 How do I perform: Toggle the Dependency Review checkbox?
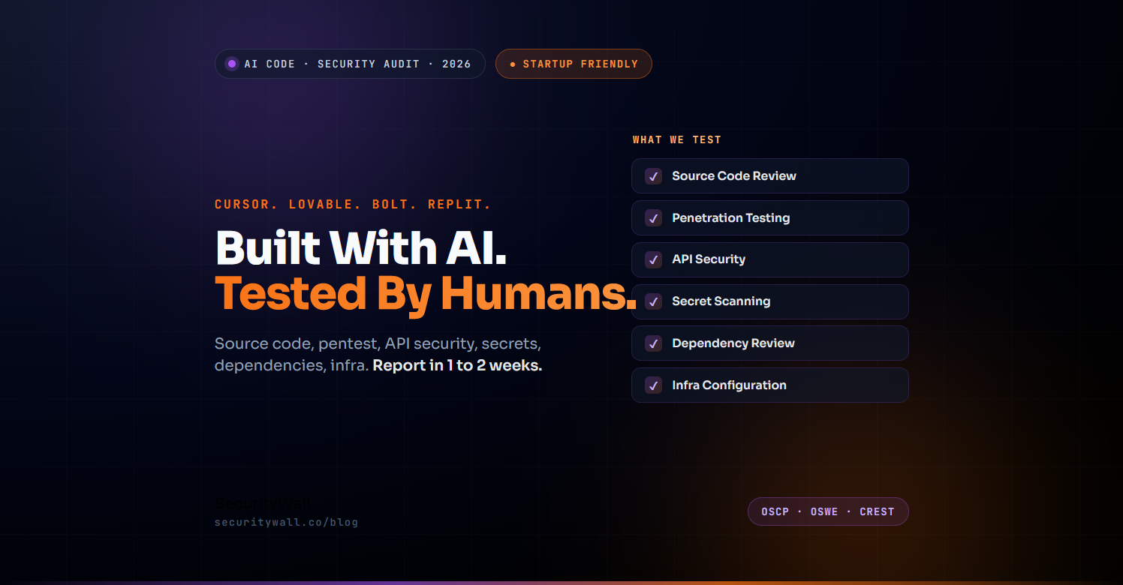pyautogui.click(x=654, y=343)
